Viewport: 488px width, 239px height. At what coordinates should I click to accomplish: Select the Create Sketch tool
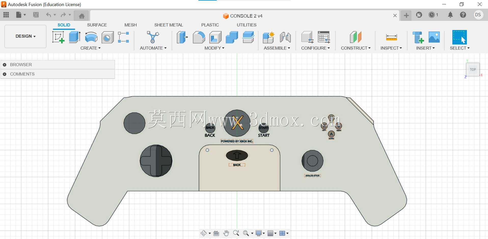pyautogui.click(x=58, y=37)
